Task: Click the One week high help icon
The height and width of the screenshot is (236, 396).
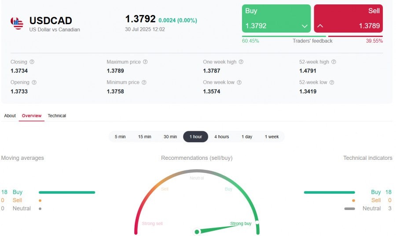Action: click(x=241, y=62)
